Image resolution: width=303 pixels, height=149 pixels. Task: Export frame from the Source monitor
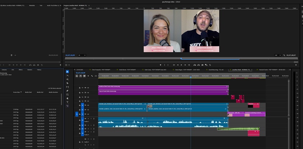point(38,65)
